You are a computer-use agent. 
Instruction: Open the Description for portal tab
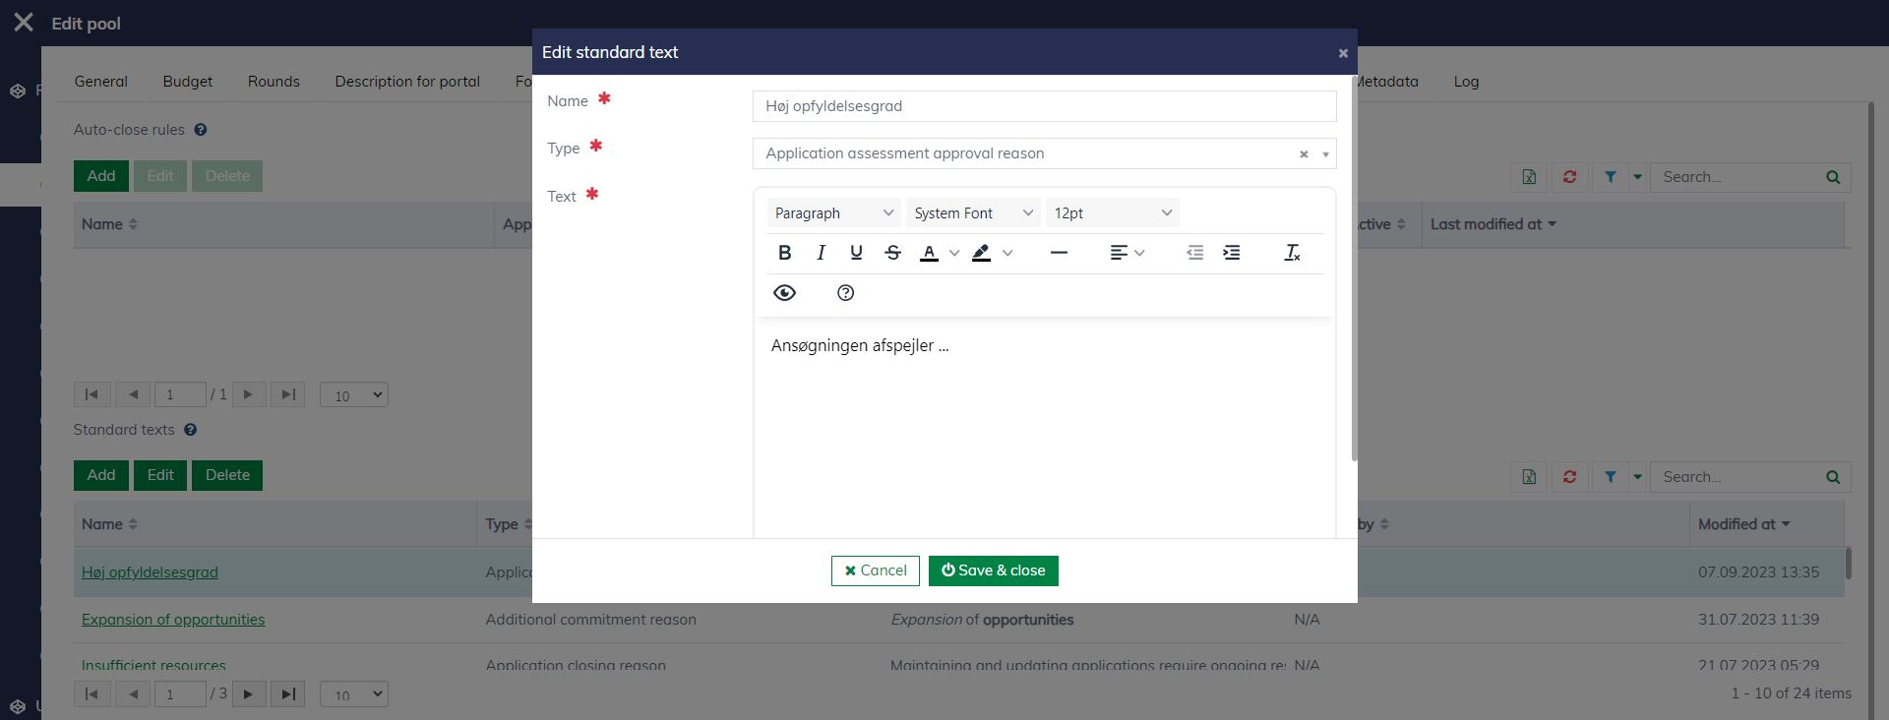click(x=407, y=82)
